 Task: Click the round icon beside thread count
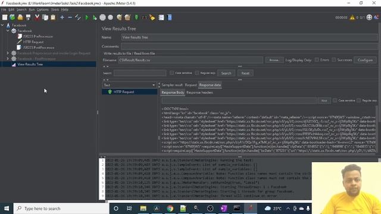[x=369, y=17]
